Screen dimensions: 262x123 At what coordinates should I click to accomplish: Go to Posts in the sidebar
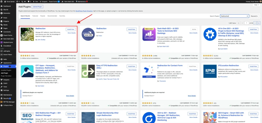pyautogui.click(x=5, y=18)
